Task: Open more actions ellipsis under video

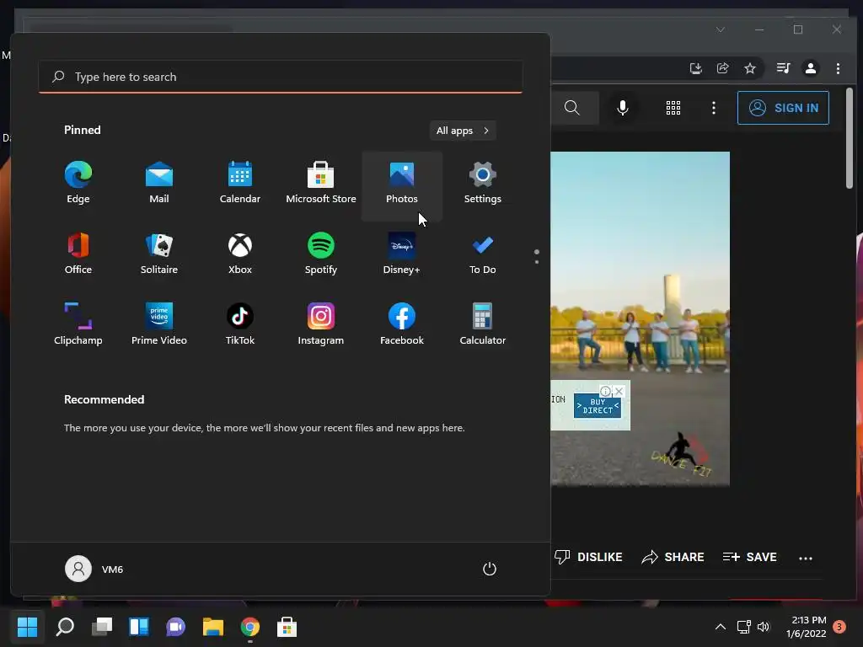Action: pyautogui.click(x=805, y=559)
